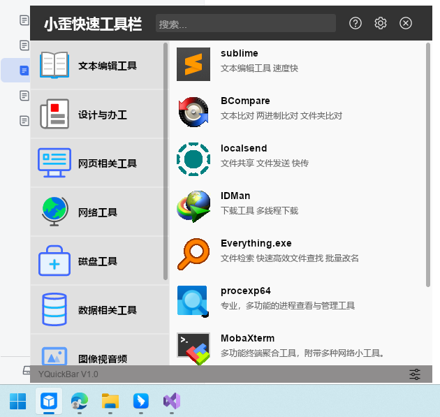The width and height of the screenshot is (440, 417).
Task: Click the web page monitor icon
Action: click(54, 163)
